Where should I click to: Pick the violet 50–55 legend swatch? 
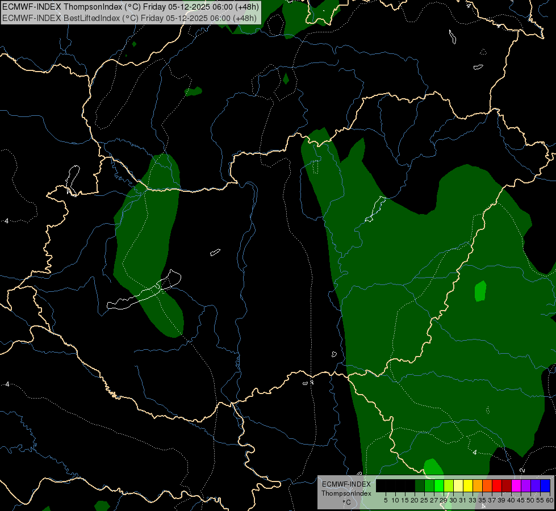pos(536,485)
